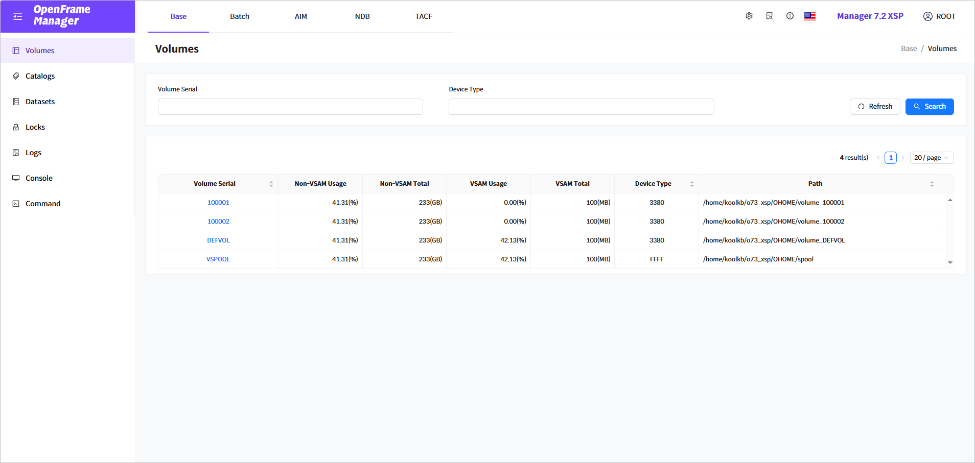Go to next page arrow in pagination

pyautogui.click(x=903, y=158)
